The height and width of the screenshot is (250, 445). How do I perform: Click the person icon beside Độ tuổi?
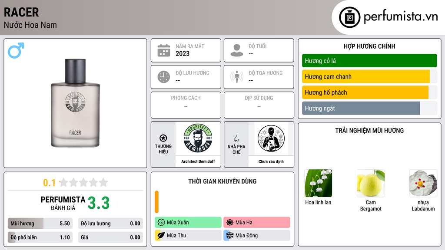[x=237, y=50]
